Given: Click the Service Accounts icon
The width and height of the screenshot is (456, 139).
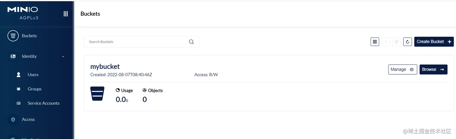Looking at the screenshot, I should (x=19, y=103).
